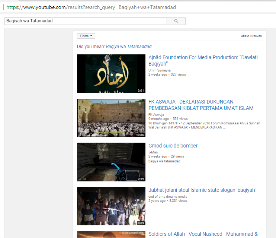Open the Filters dropdown

[x=86, y=36]
